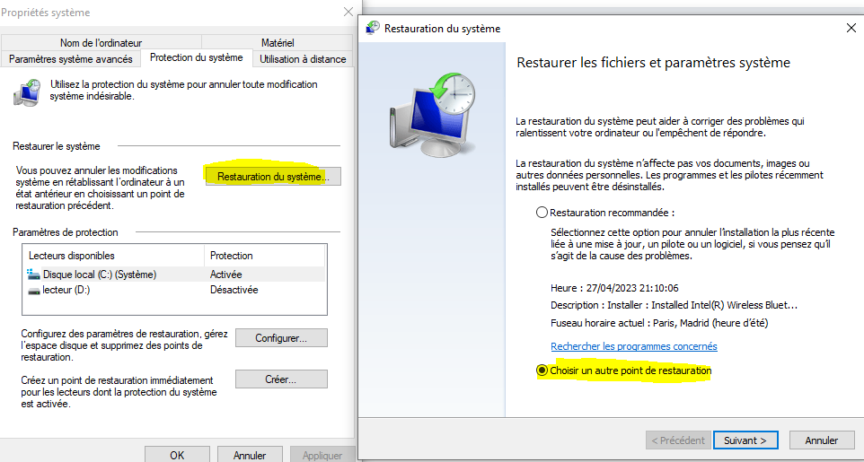Click the Fuseau horaire actuel text line

(x=659, y=323)
